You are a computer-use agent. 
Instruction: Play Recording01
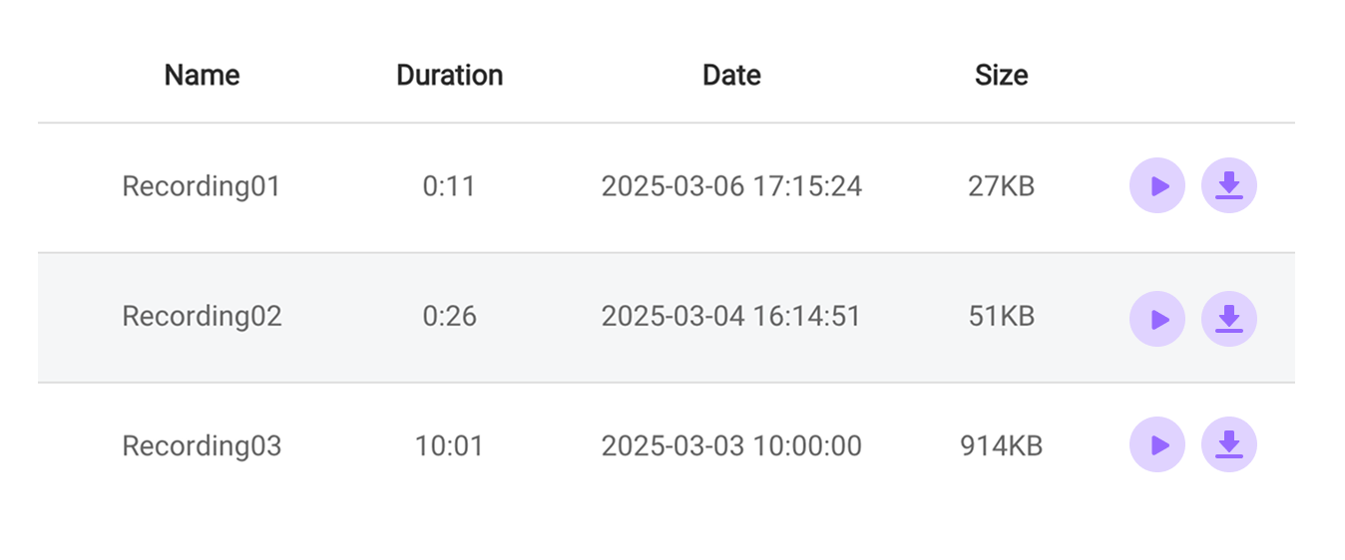(x=1157, y=185)
